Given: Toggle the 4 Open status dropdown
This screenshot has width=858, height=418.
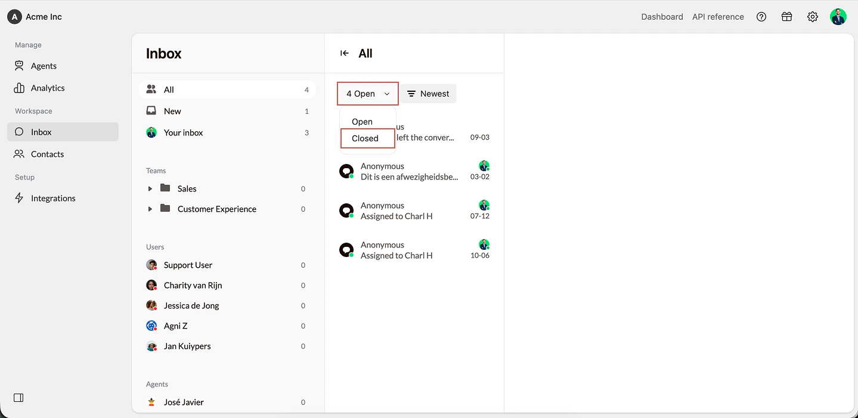Looking at the screenshot, I should 368,94.
